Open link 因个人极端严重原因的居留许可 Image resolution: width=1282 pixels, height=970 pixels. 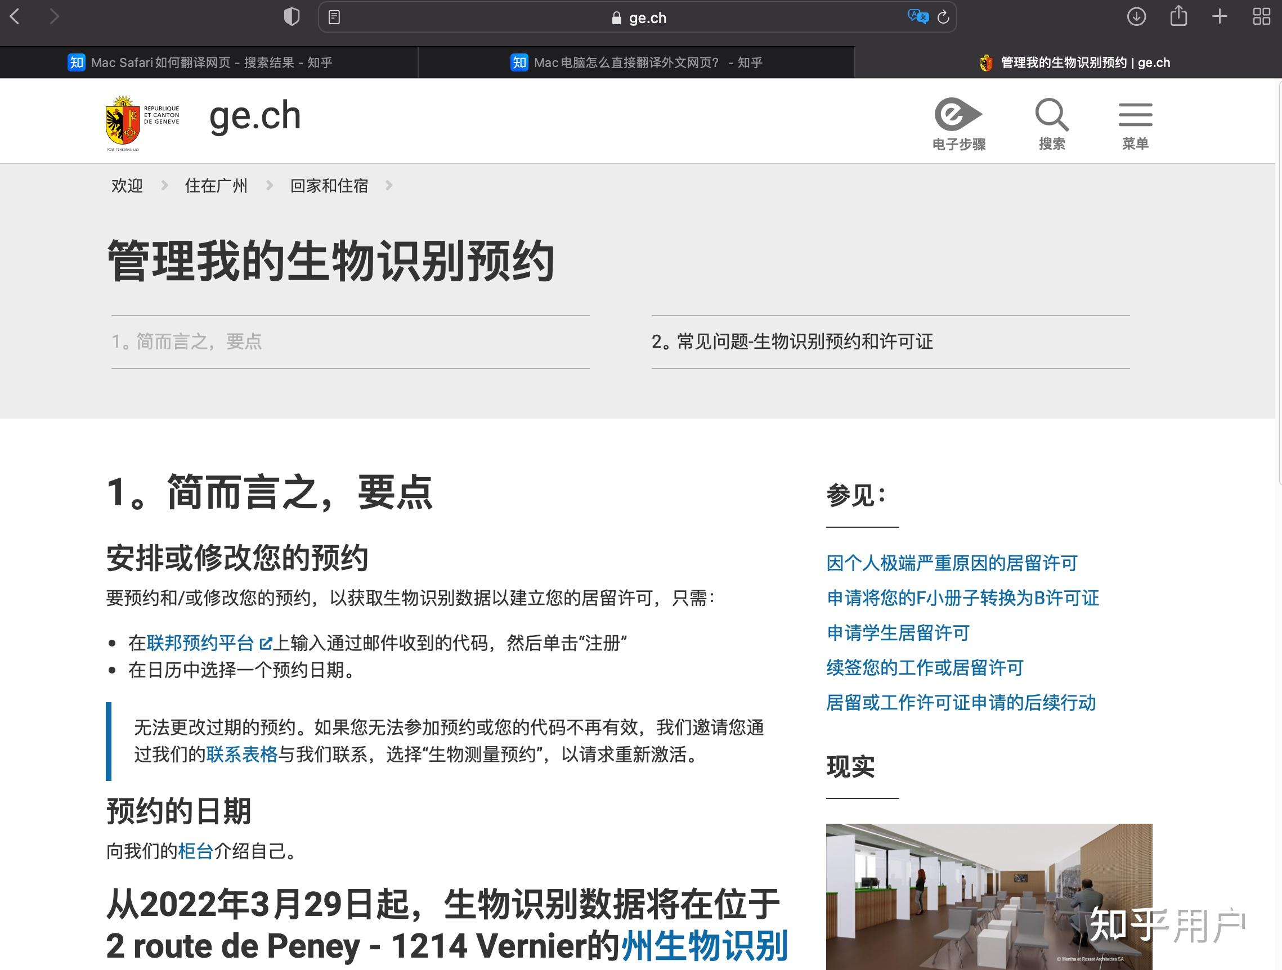click(952, 563)
